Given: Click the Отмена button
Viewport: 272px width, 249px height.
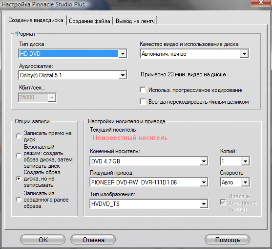Looking at the screenshot, I should 93,240.
